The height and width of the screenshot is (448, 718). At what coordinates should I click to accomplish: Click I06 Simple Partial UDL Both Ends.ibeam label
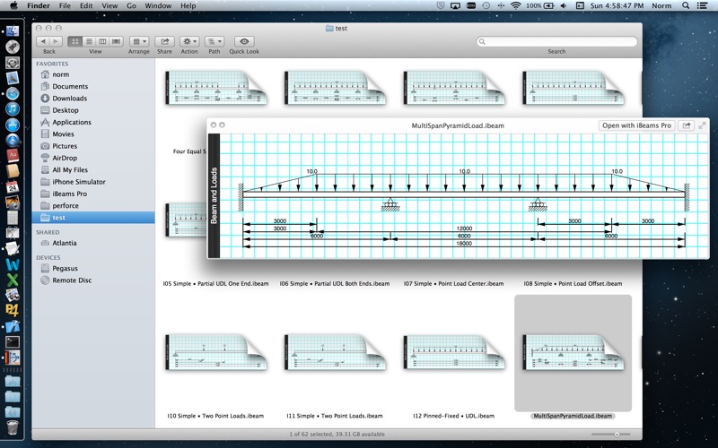pos(335,283)
